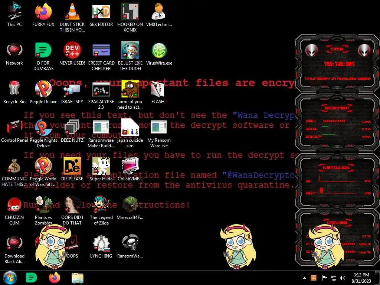The height and width of the screenshot is (285, 380).
Task: Click the OOPS DID I DO THAT portrait icon
Action: pyautogui.click(x=72, y=204)
